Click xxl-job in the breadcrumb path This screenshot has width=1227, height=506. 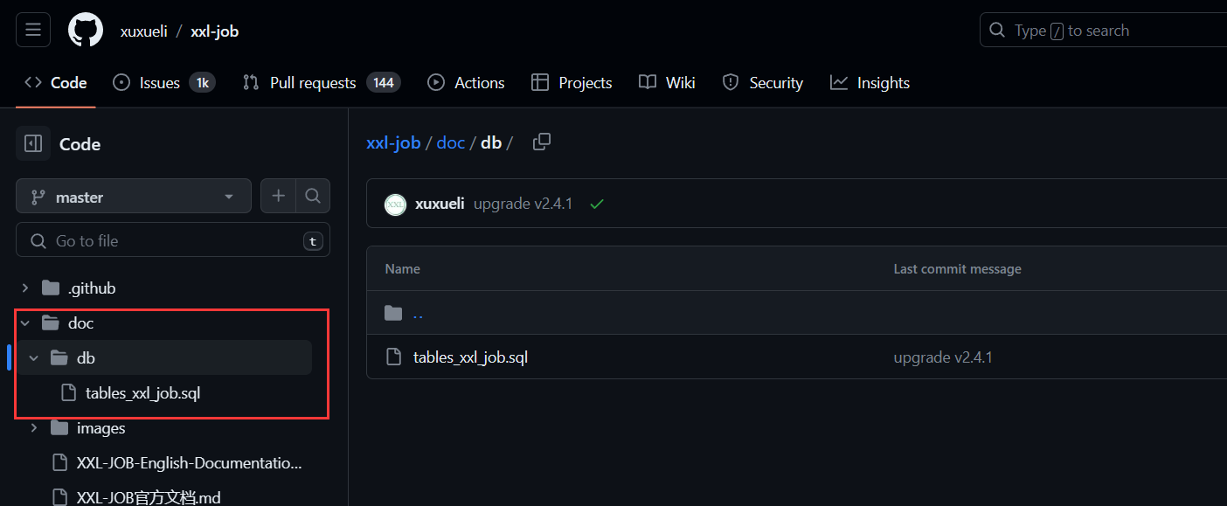pos(393,142)
